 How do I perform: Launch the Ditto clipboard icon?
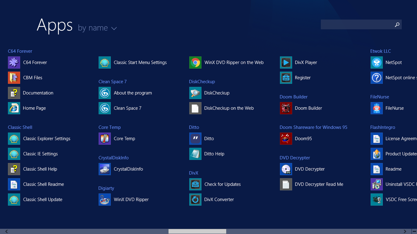click(x=195, y=138)
